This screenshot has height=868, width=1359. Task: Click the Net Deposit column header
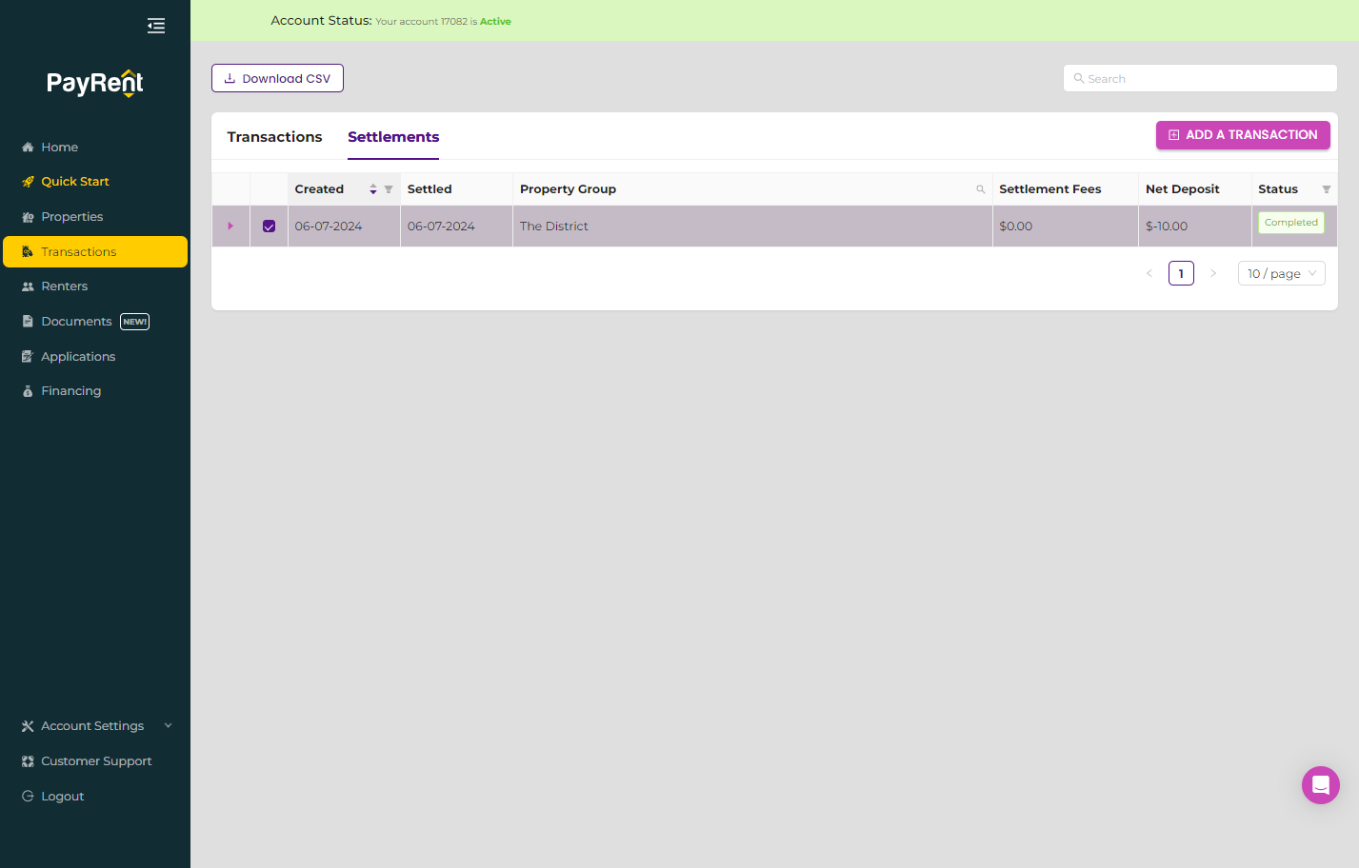click(x=1194, y=189)
